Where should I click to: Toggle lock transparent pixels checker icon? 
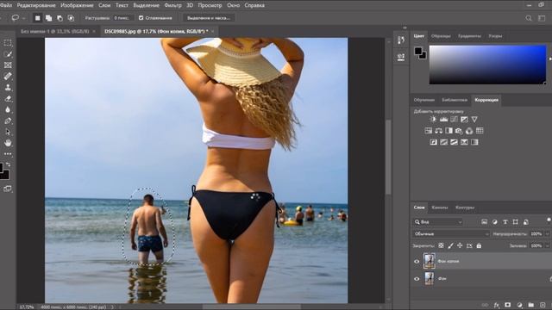click(x=441, y=245)
